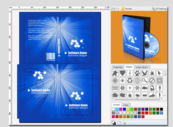Open the Layer Library tab
The image size is (173, 127).
click(x=142, y=67)
